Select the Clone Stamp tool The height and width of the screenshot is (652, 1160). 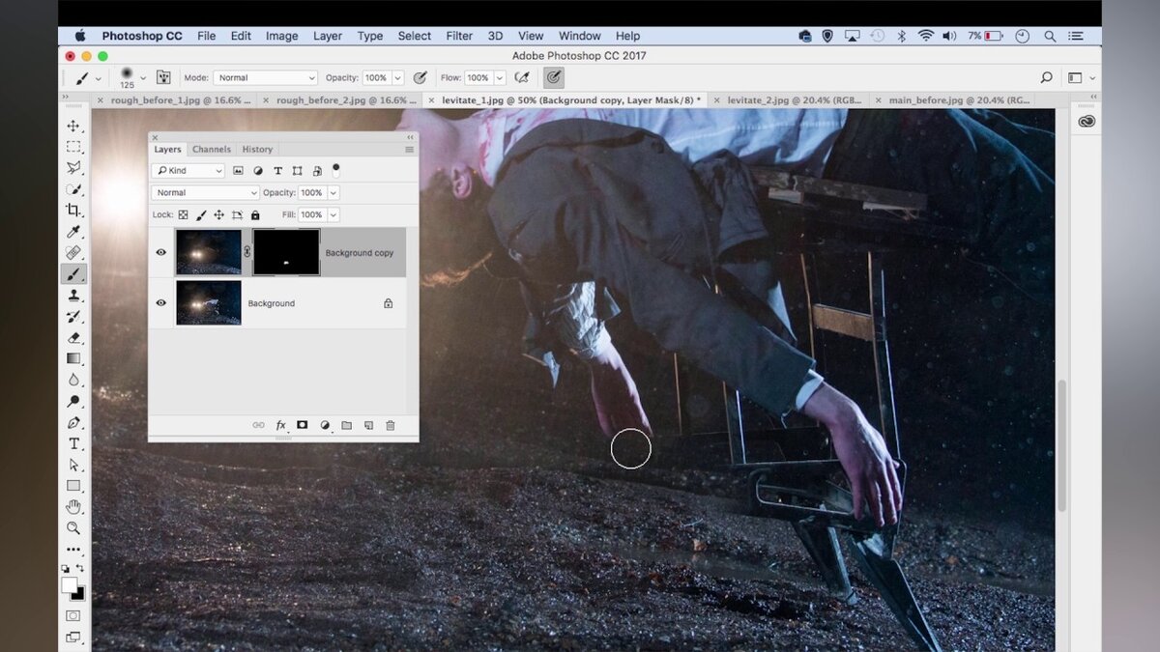tap(73, 296)
